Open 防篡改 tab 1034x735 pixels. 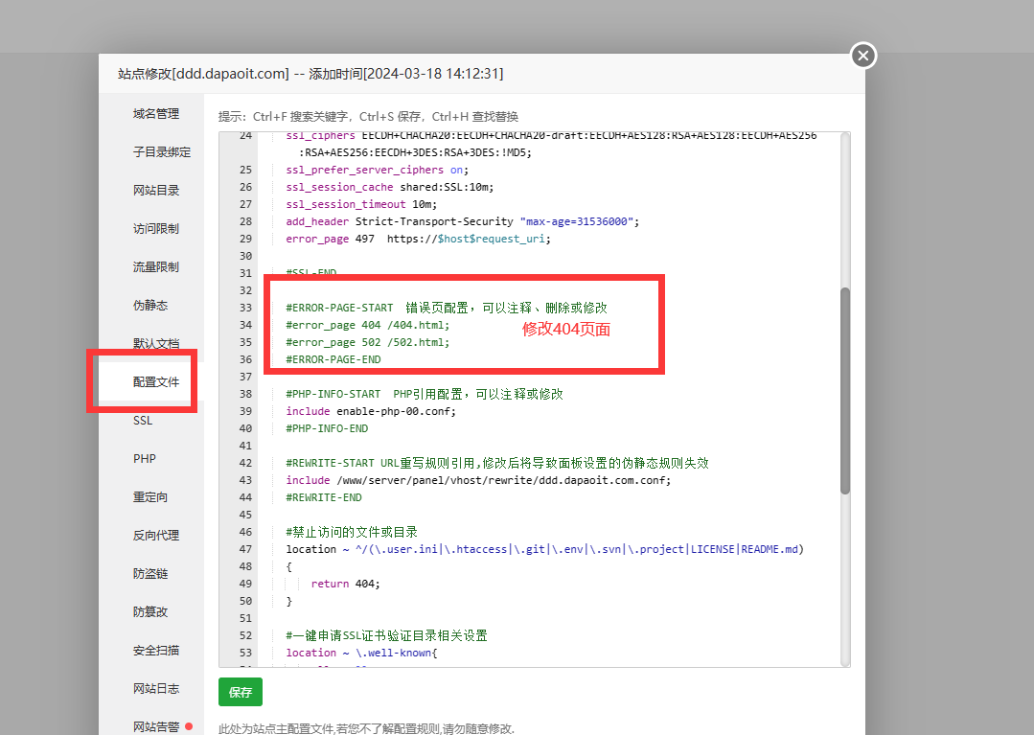point(150,611)
